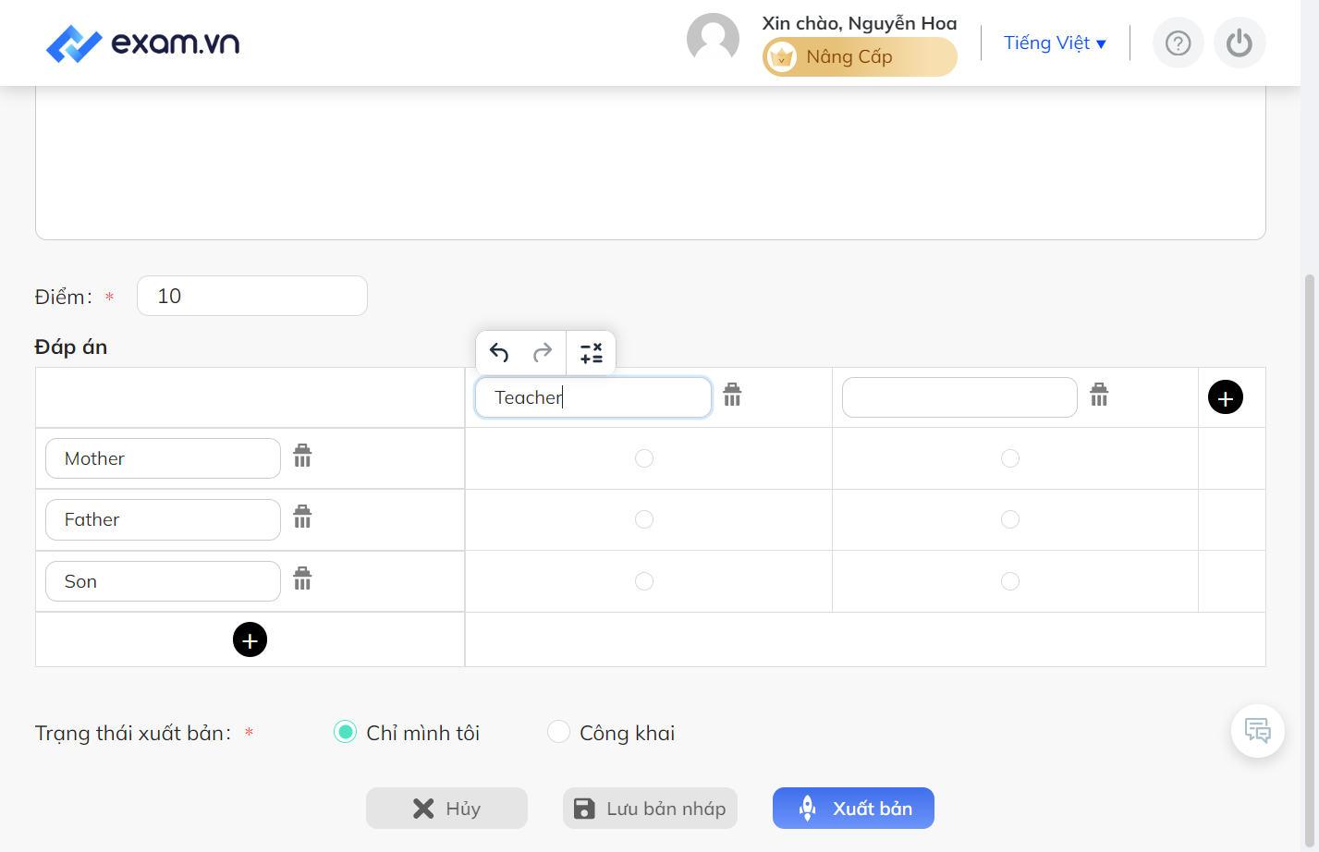Image resolution: width=1319 pixels, height=852 pixels.
Task: Choose the Công khai publish status
Action: click(x=558, y=732)
